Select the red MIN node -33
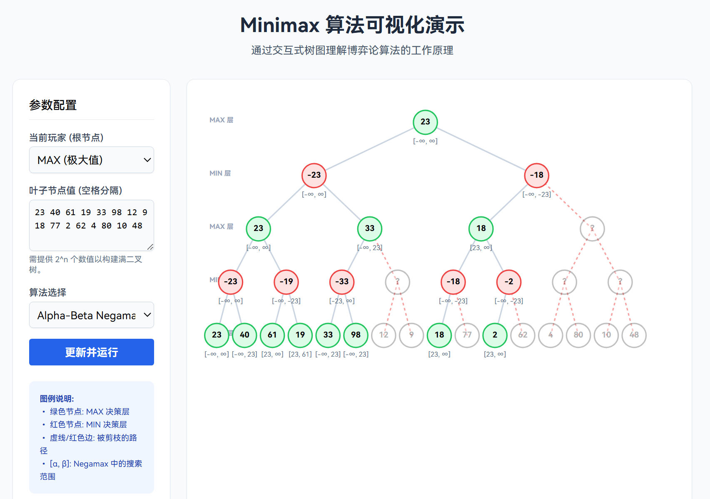This screenshot has height=499, width=710. point(342,282)
